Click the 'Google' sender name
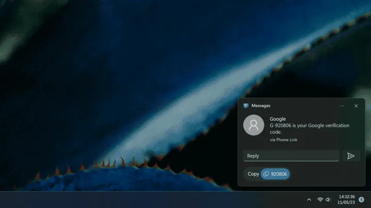371x208 pixels. point(278,119)
